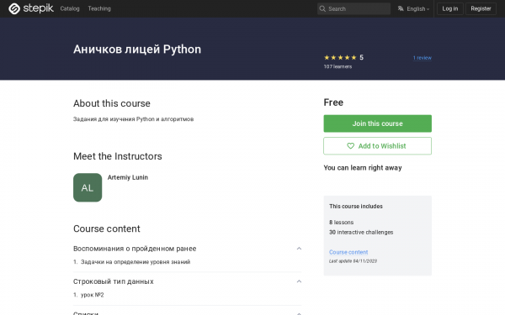
Task: Open the Catalog menu item
Action: pyautogui.click(x=70, y=8)
